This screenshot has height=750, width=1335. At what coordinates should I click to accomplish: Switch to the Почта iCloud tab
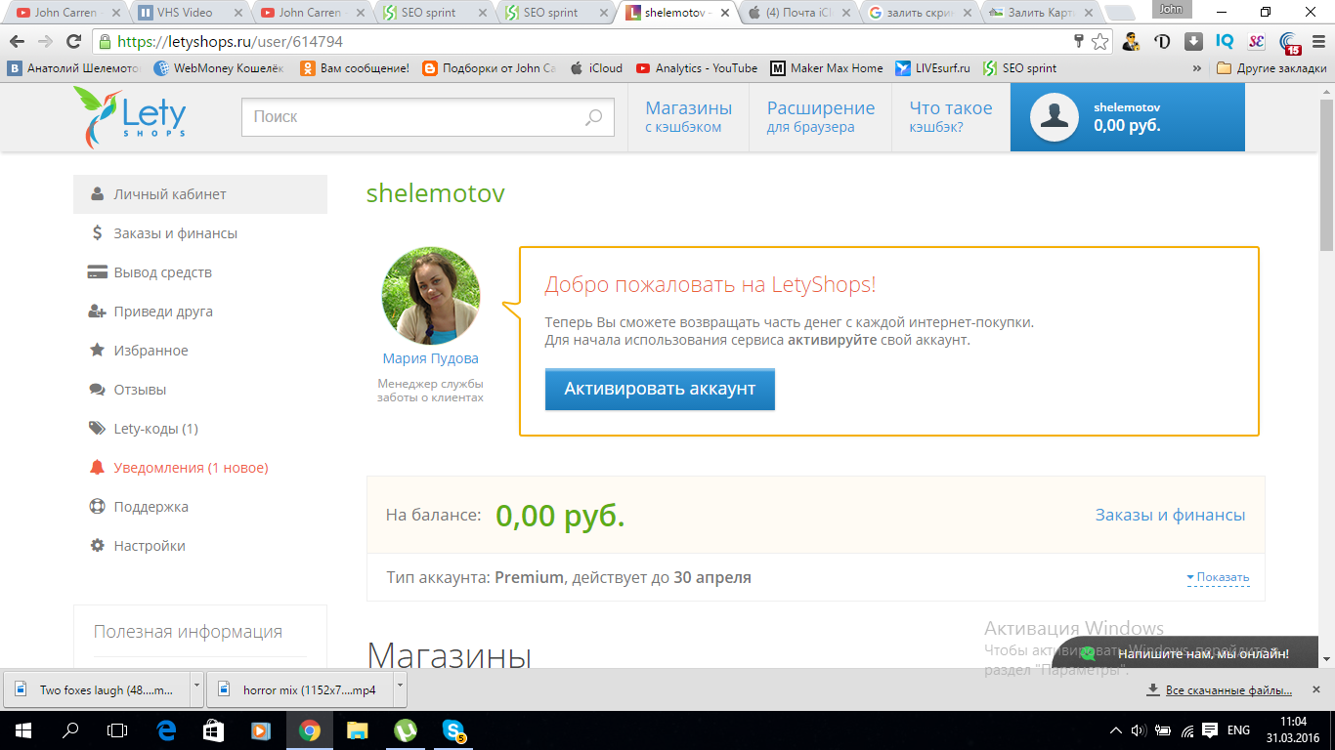click(797, 13)
